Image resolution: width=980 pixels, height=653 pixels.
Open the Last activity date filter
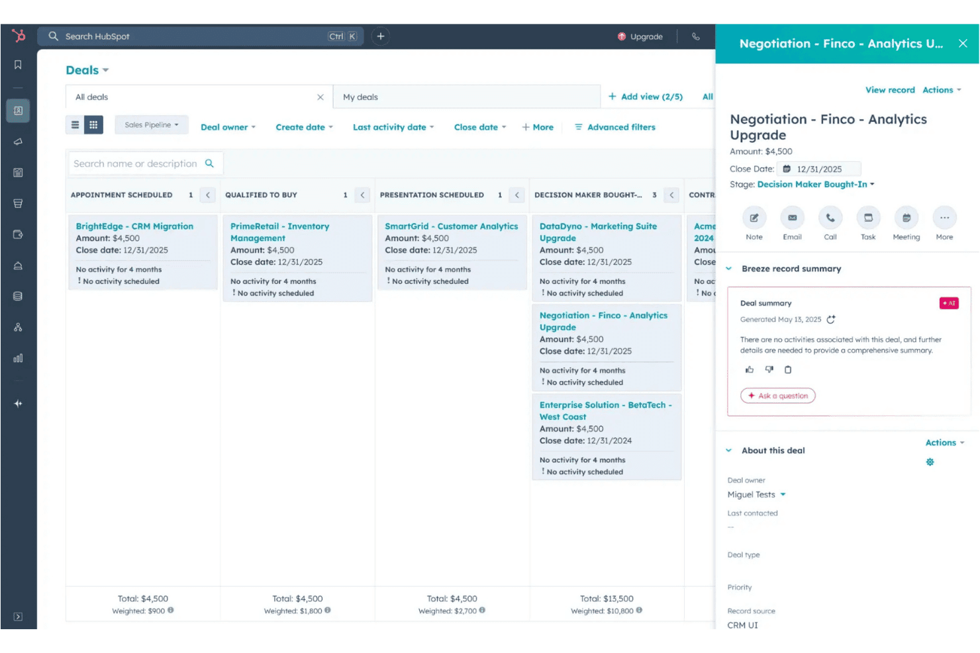pos(393,128)
